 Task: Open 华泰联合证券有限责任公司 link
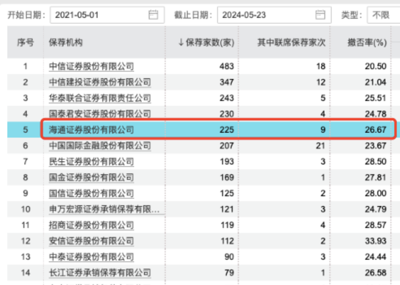tap(100, 98)
